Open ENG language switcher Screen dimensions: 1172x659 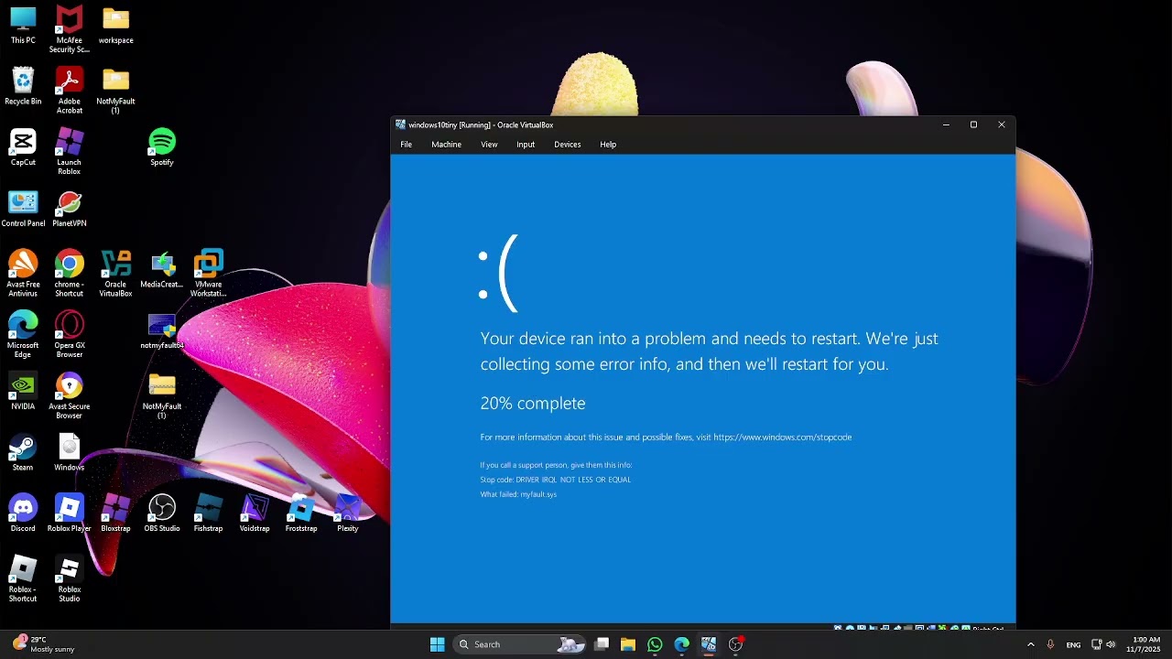tap(1073, 644)
